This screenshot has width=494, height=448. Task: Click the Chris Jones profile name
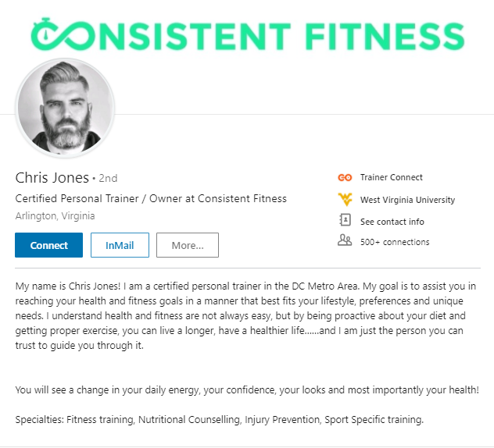click(52, 178)
